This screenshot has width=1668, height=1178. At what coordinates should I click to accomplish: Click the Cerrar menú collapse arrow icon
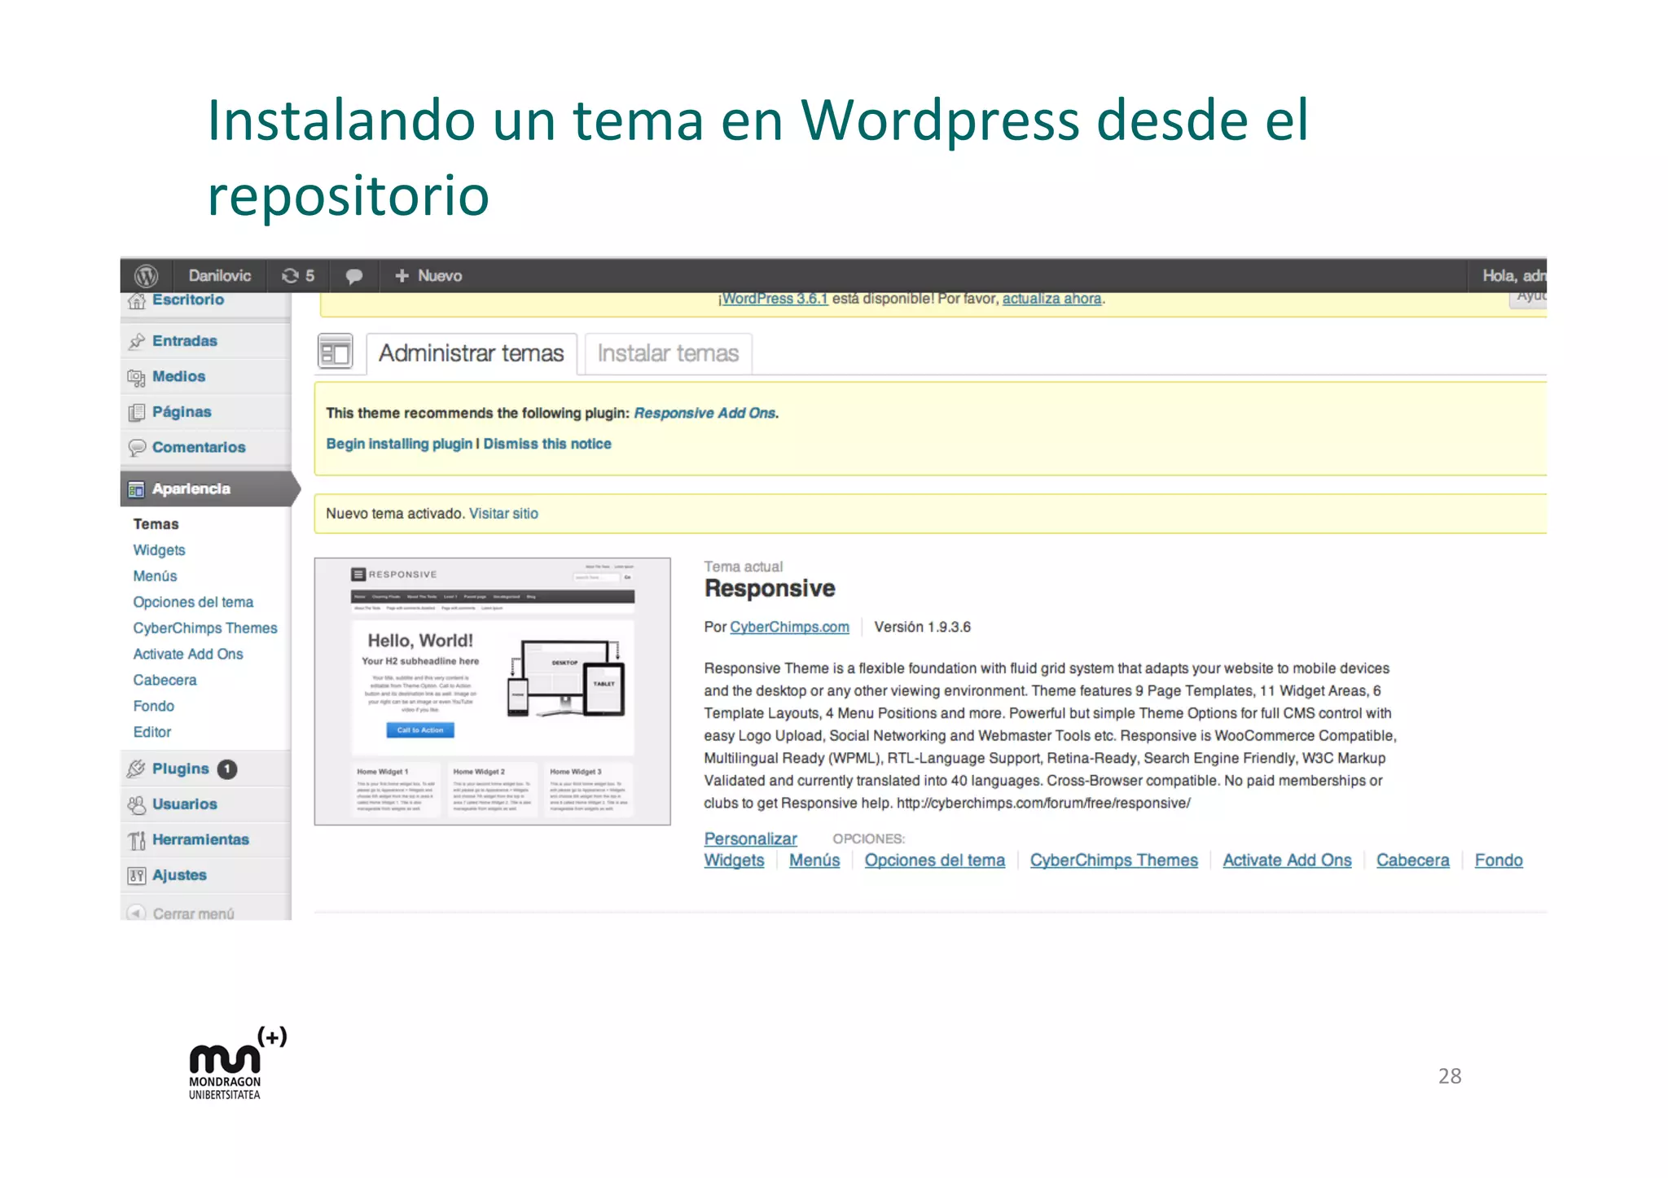pyautogui.click(x=137, y=913)
